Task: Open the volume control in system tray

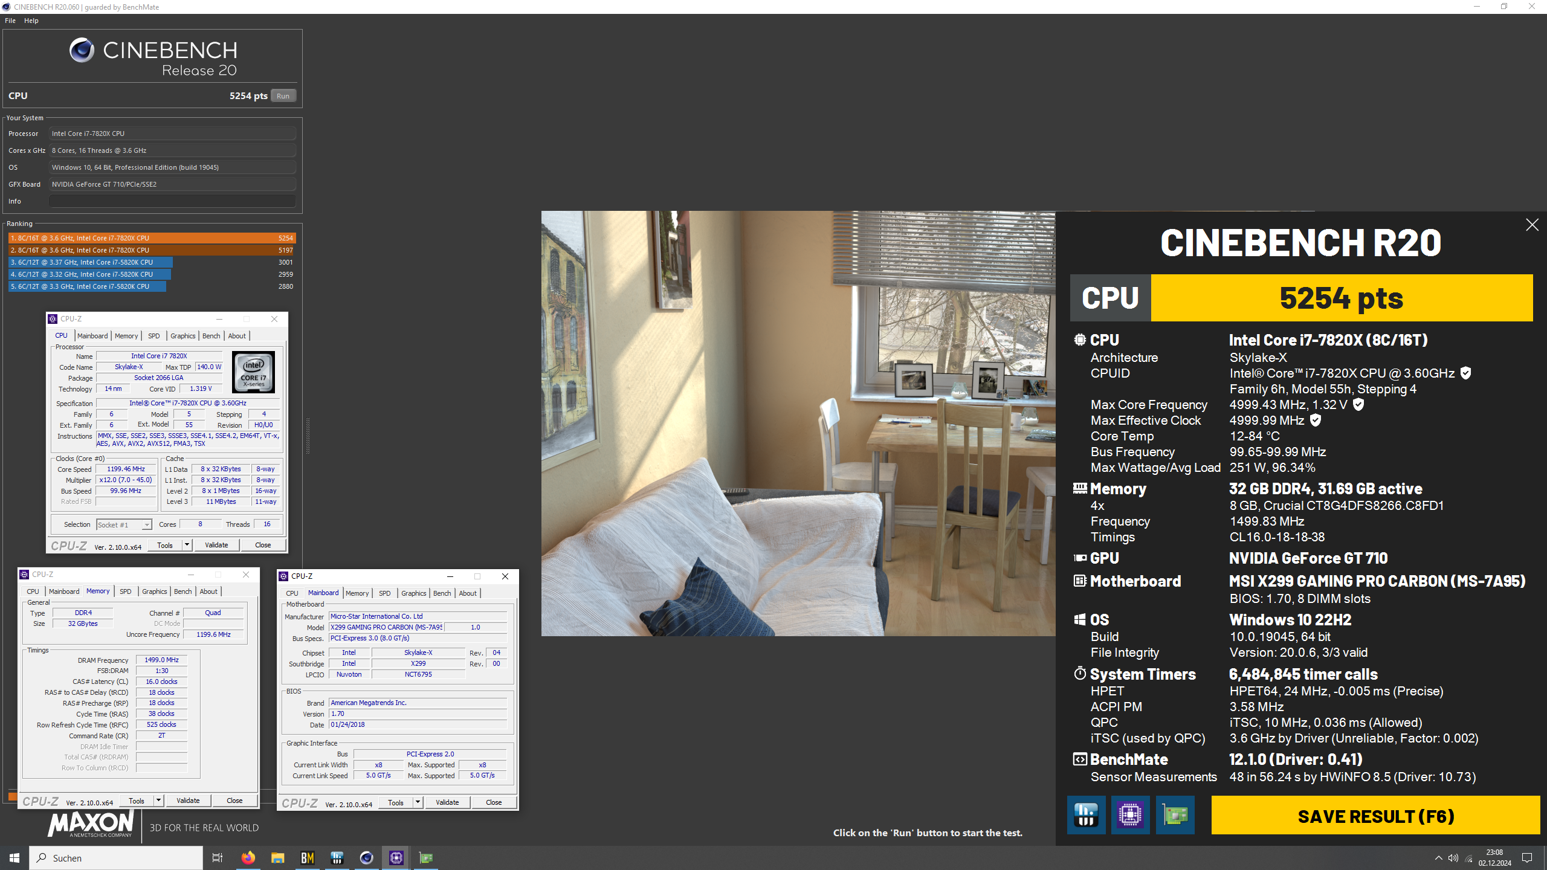Action: [1453, 858]
